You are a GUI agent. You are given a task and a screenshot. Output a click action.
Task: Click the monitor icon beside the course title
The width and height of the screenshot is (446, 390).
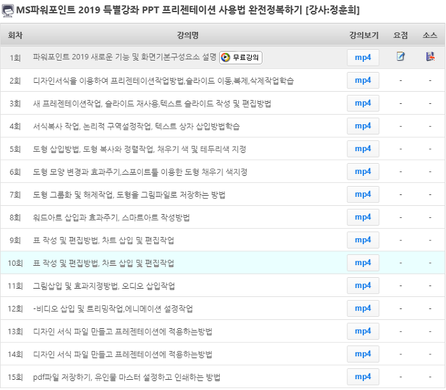(x=8, y=11)
